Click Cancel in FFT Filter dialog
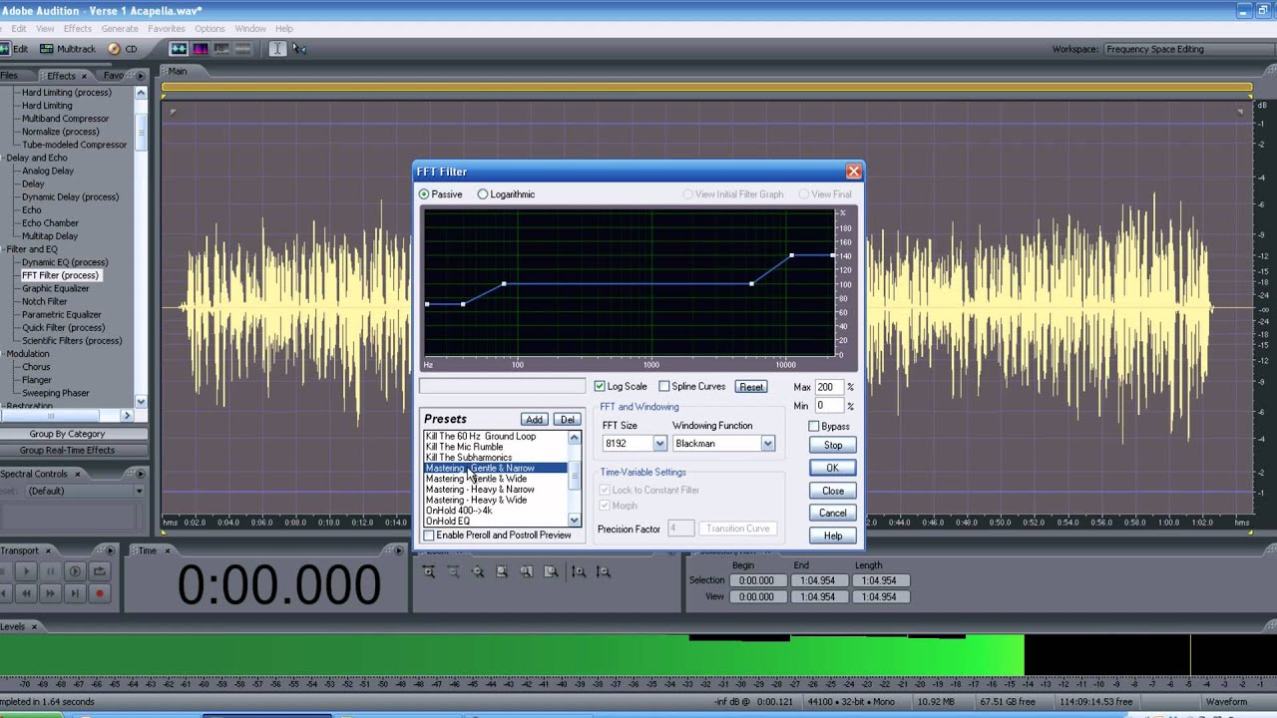The width and height of the screenshot is (1277, 718). click(x=833, y=513)
